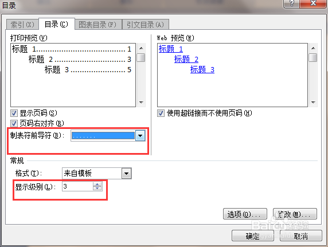Viewport: 328px width, 247px height.
Task: Open the 引文目录 tab
Action: click(x=146, y=25)
